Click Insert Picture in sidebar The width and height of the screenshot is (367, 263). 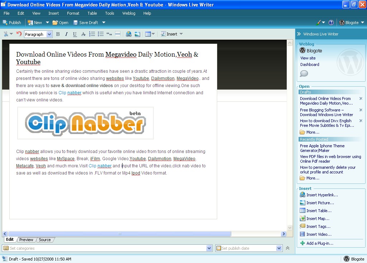pos(317,203)
